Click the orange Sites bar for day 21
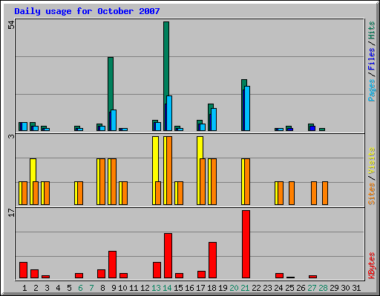Viewport: 380px width, 296px height. (x=247, y=182)
